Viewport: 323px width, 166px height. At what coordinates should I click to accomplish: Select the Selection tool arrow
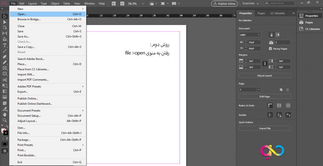pos(4,17)
